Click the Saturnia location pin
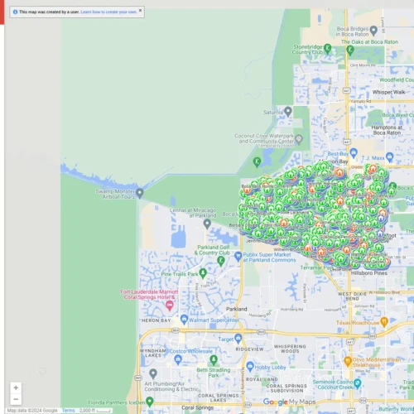Screen dimensions: 414x414 (x=288, y=112)
